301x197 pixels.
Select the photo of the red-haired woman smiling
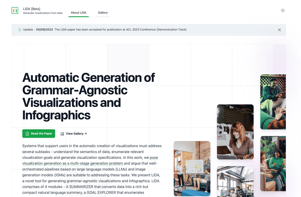235,132
